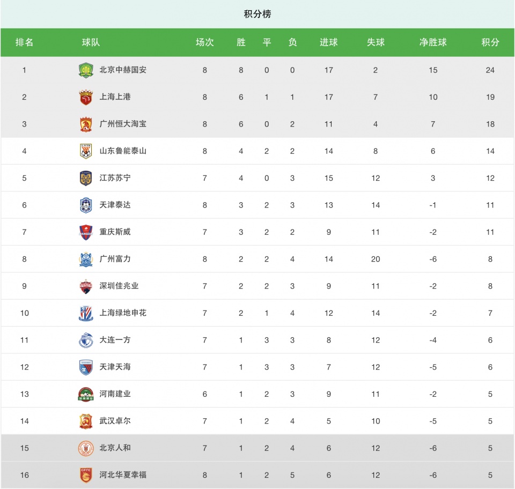Click the Shanghai SIPG (上海上港) team crest
This screenshot has height=489, width=515.
pyautogui.click(x=86, y=97)
